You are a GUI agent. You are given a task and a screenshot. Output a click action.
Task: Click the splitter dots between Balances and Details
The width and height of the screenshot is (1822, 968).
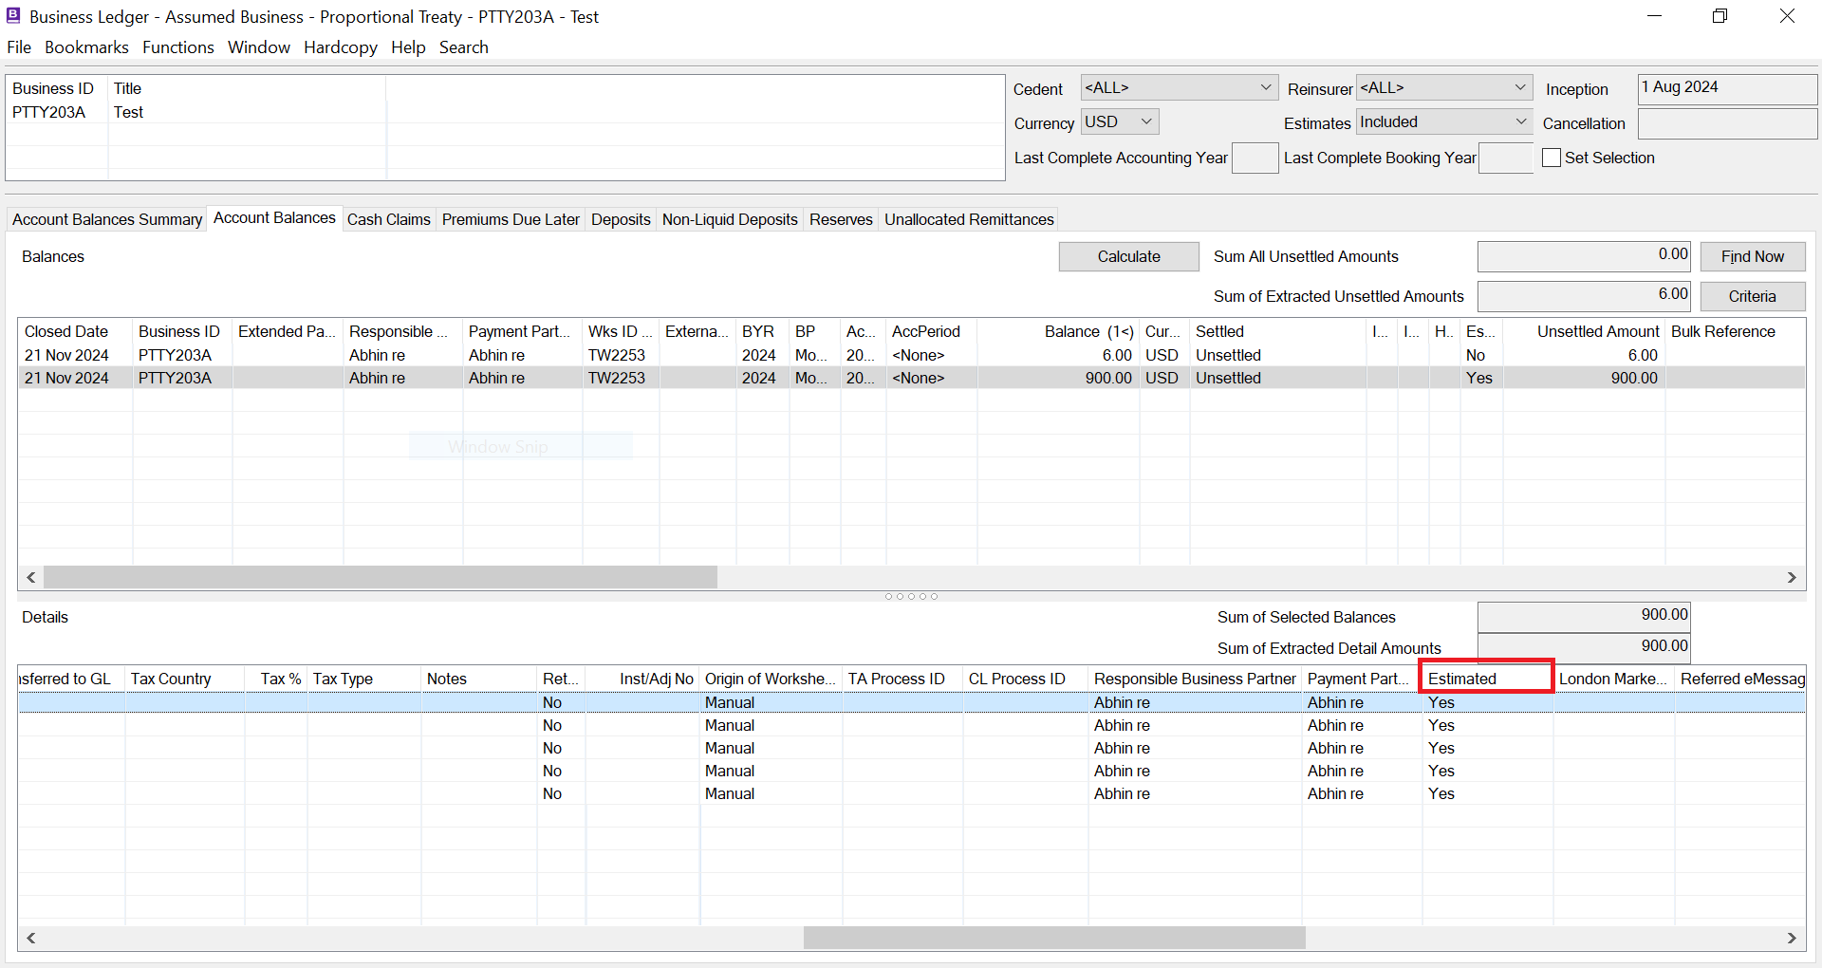pyautogui.click(x=911, y=597)
